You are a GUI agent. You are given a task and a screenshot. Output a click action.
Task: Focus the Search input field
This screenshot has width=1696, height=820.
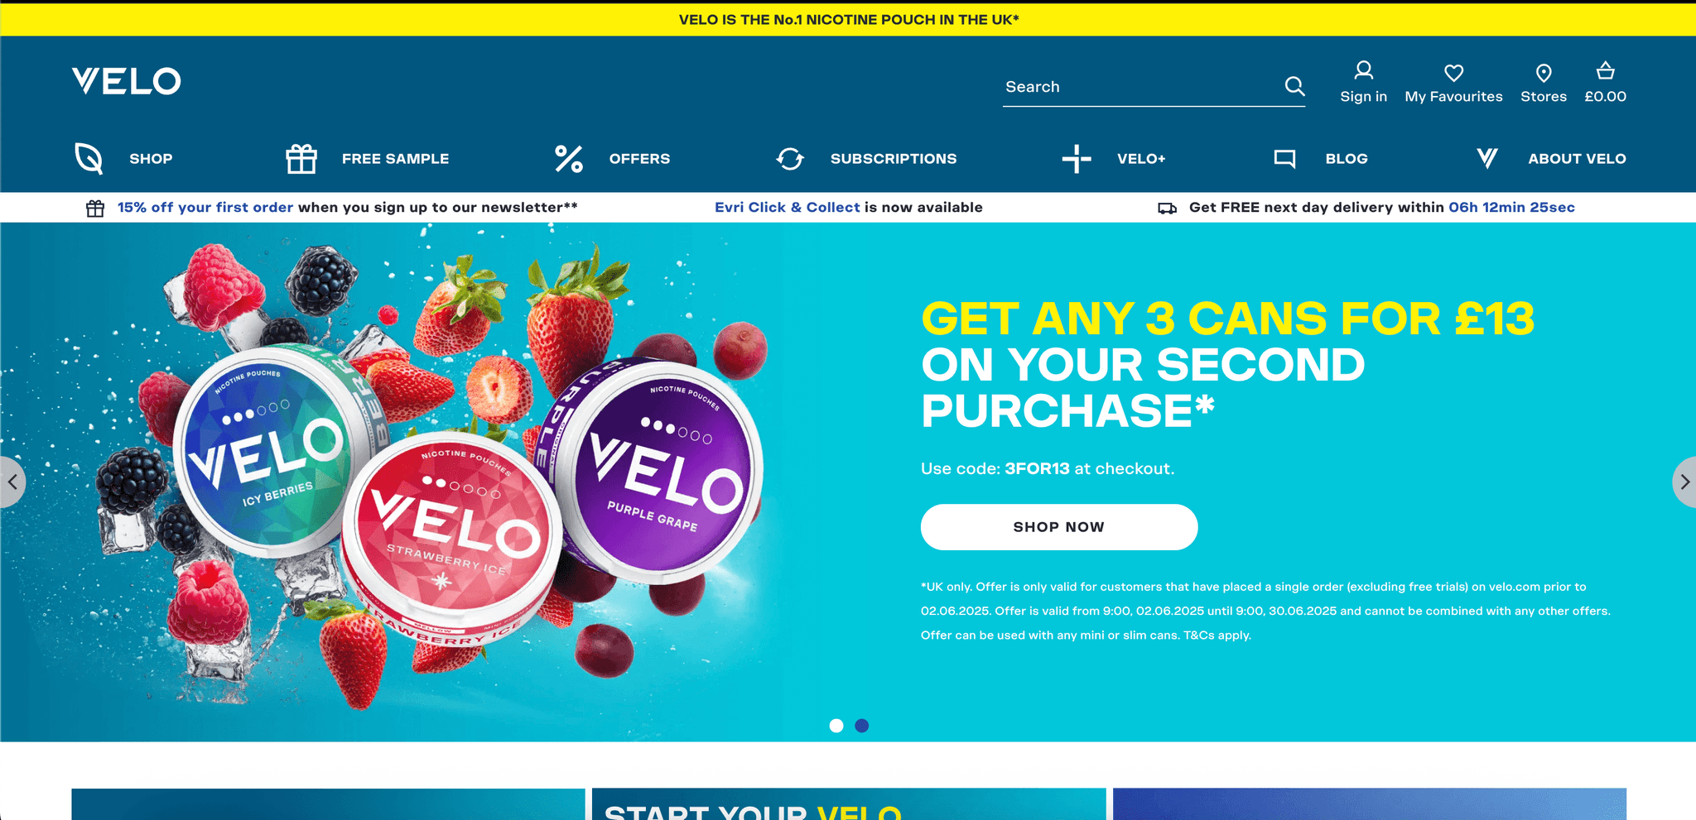point(1141,87)
